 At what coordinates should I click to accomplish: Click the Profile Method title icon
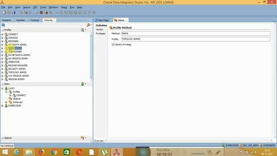(111, 28)
